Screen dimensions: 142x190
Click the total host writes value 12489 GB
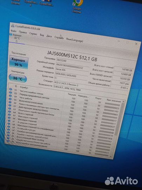[x=122, y=74]
